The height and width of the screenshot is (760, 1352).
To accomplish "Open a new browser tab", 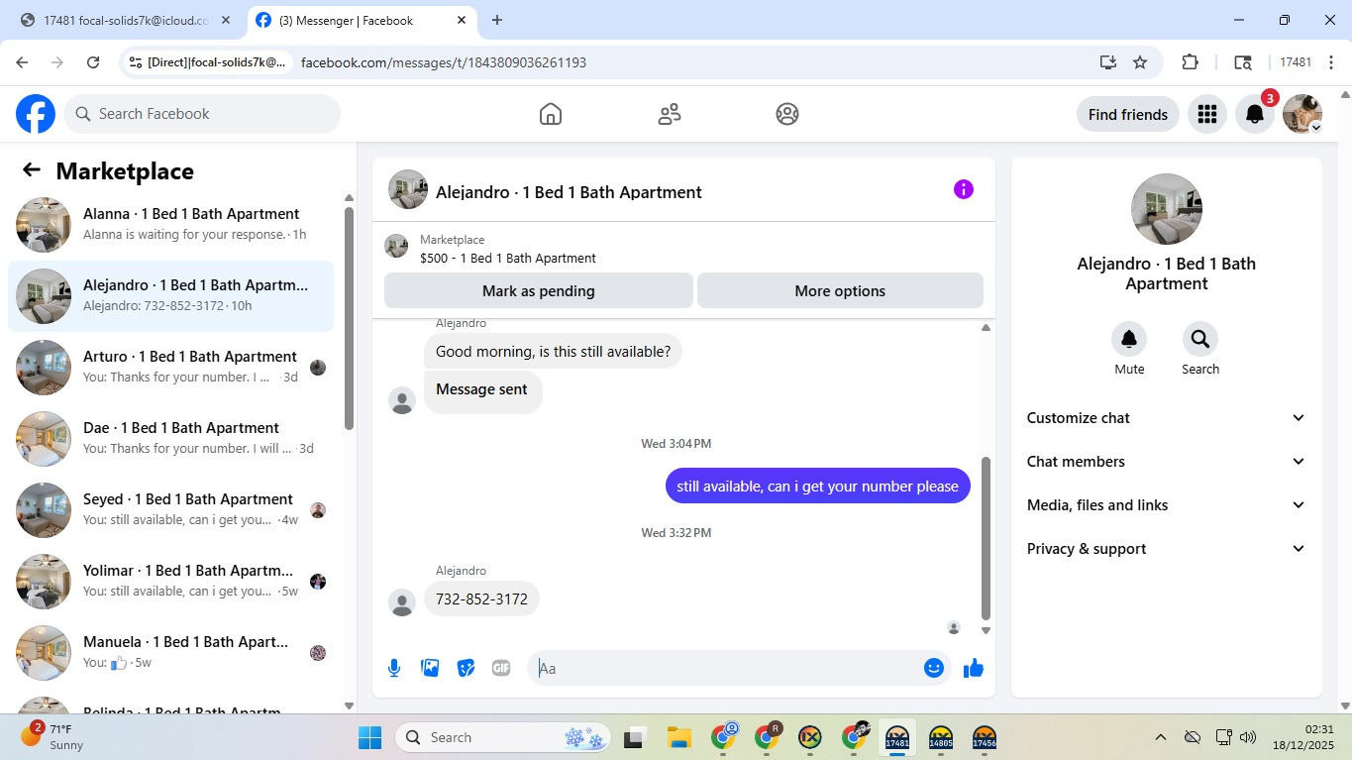I will (497, 20).
